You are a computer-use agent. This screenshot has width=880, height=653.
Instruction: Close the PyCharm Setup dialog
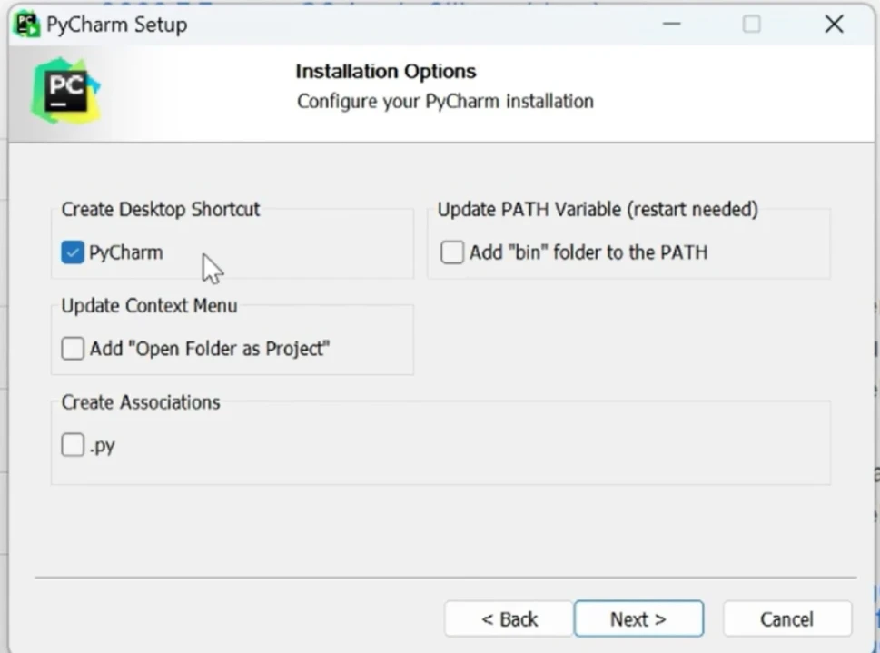(834, 25)
